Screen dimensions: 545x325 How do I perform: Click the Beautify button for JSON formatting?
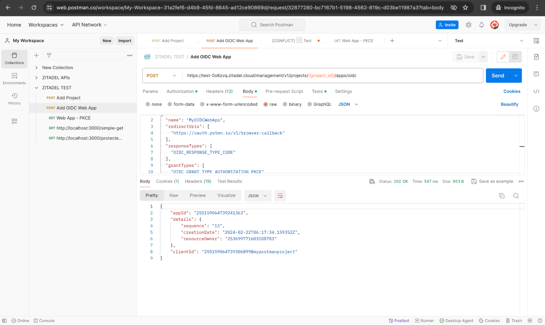(510, 104)
